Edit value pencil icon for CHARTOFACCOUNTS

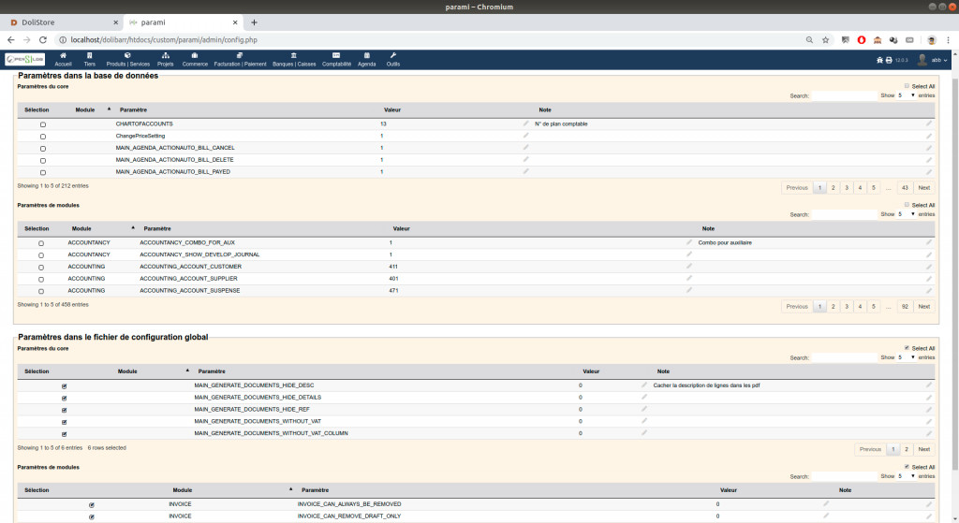[x=526, y=123]
